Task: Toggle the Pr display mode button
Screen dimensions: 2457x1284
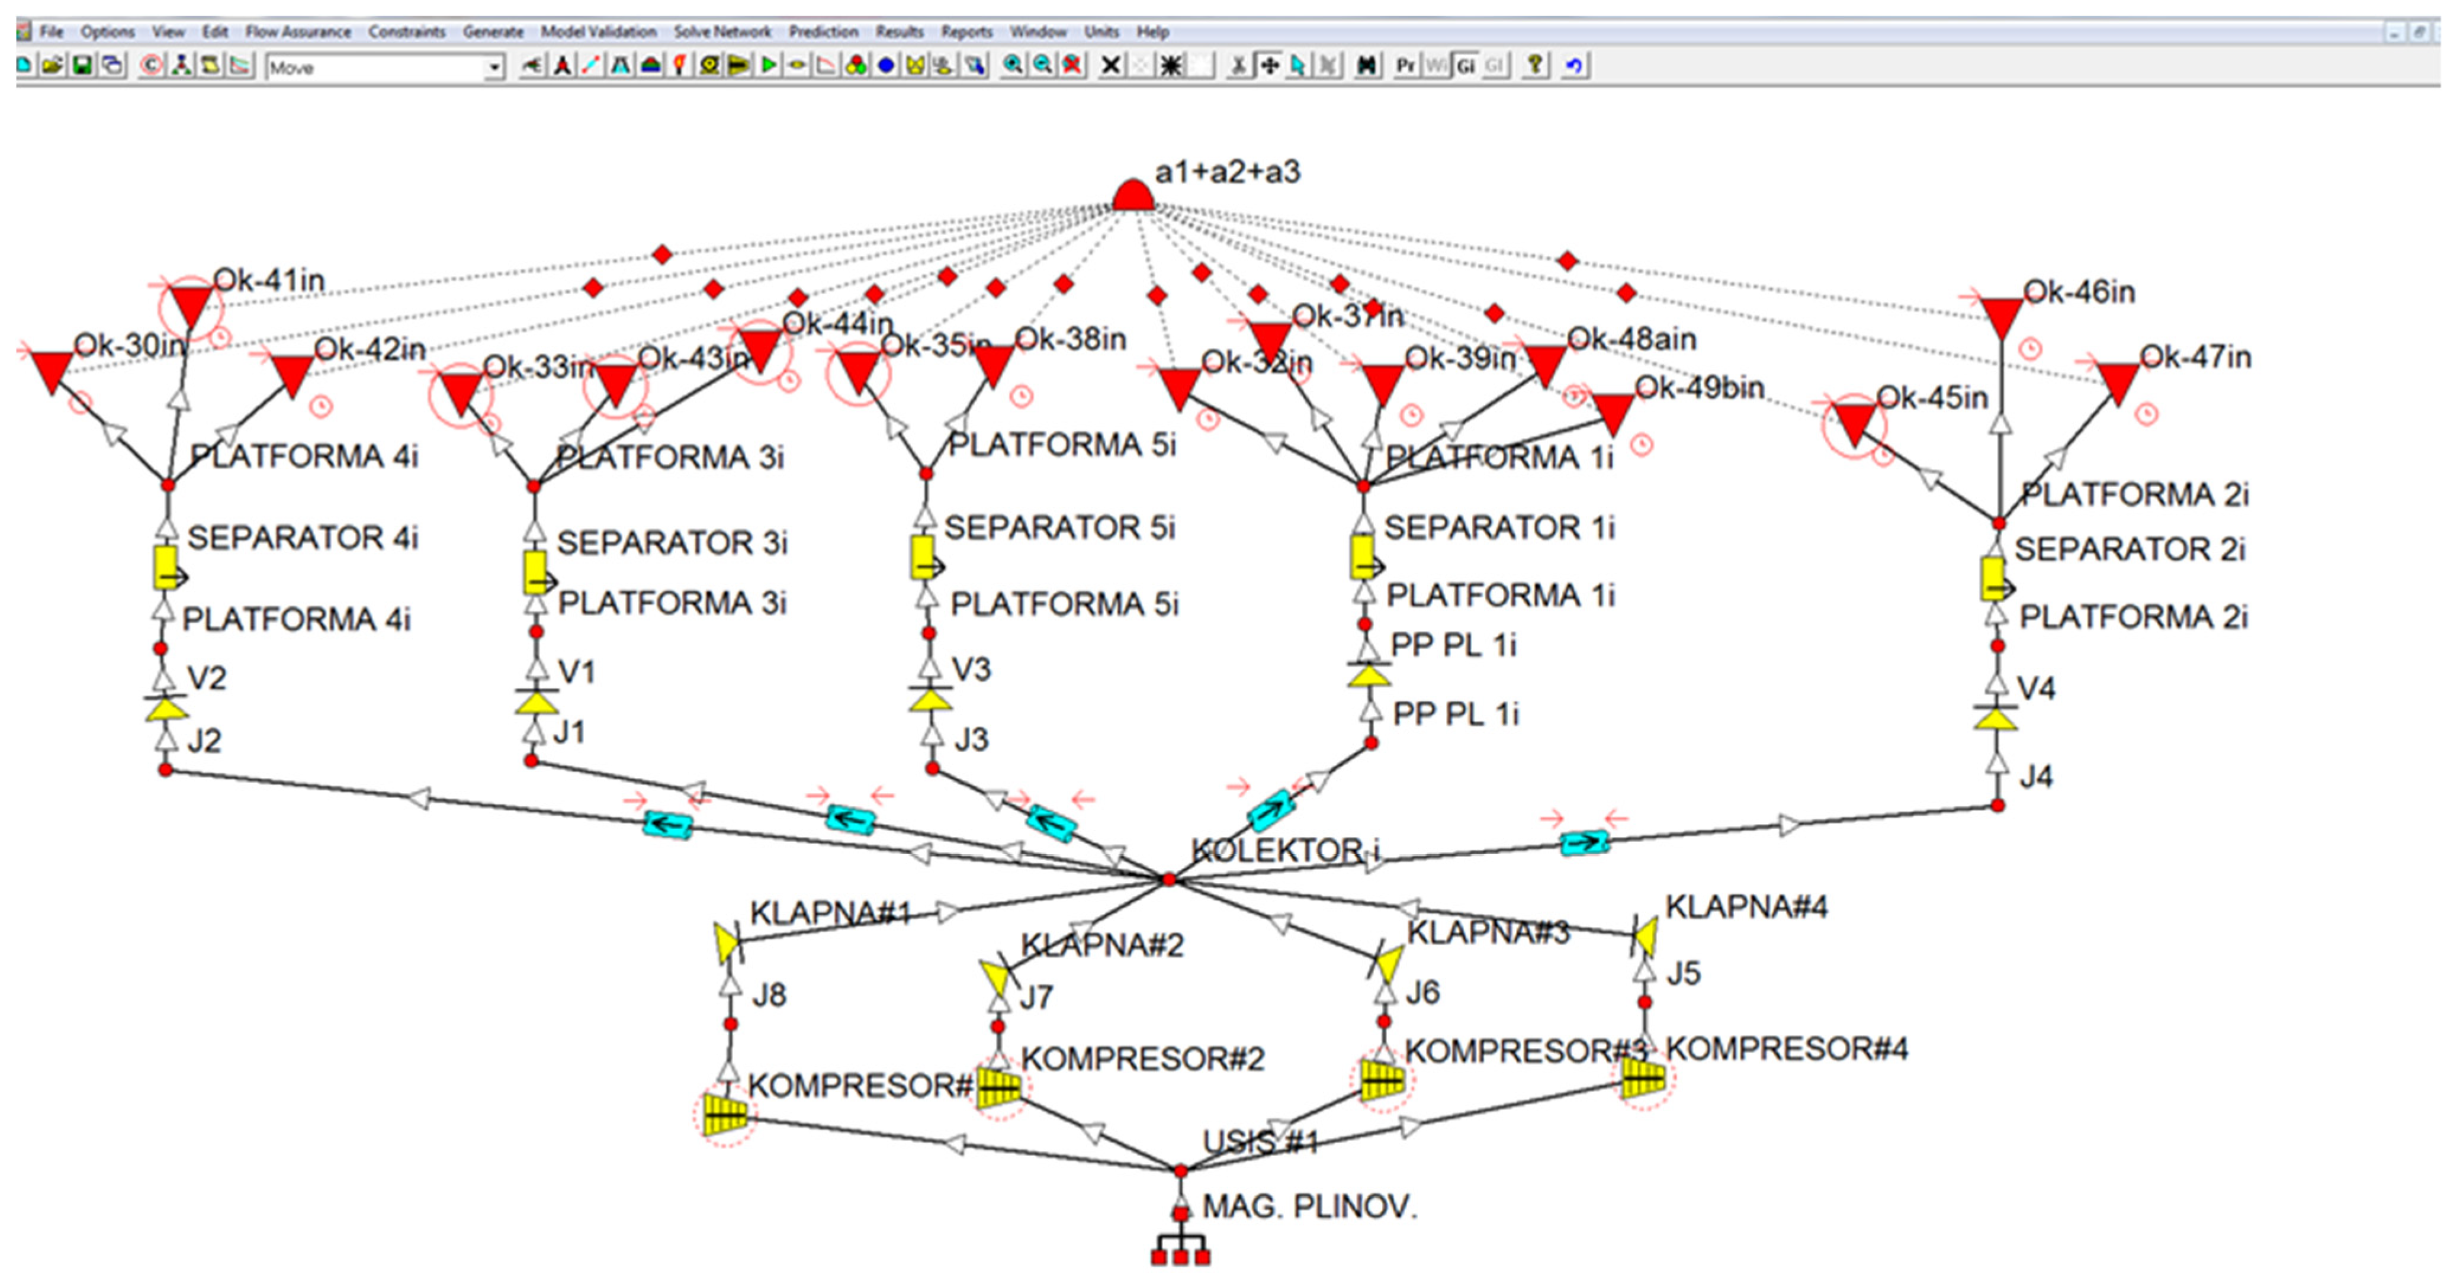Action: click(1406, 66)
